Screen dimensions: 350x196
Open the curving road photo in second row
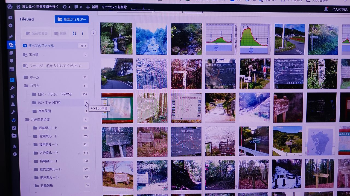tap(117, 74)
